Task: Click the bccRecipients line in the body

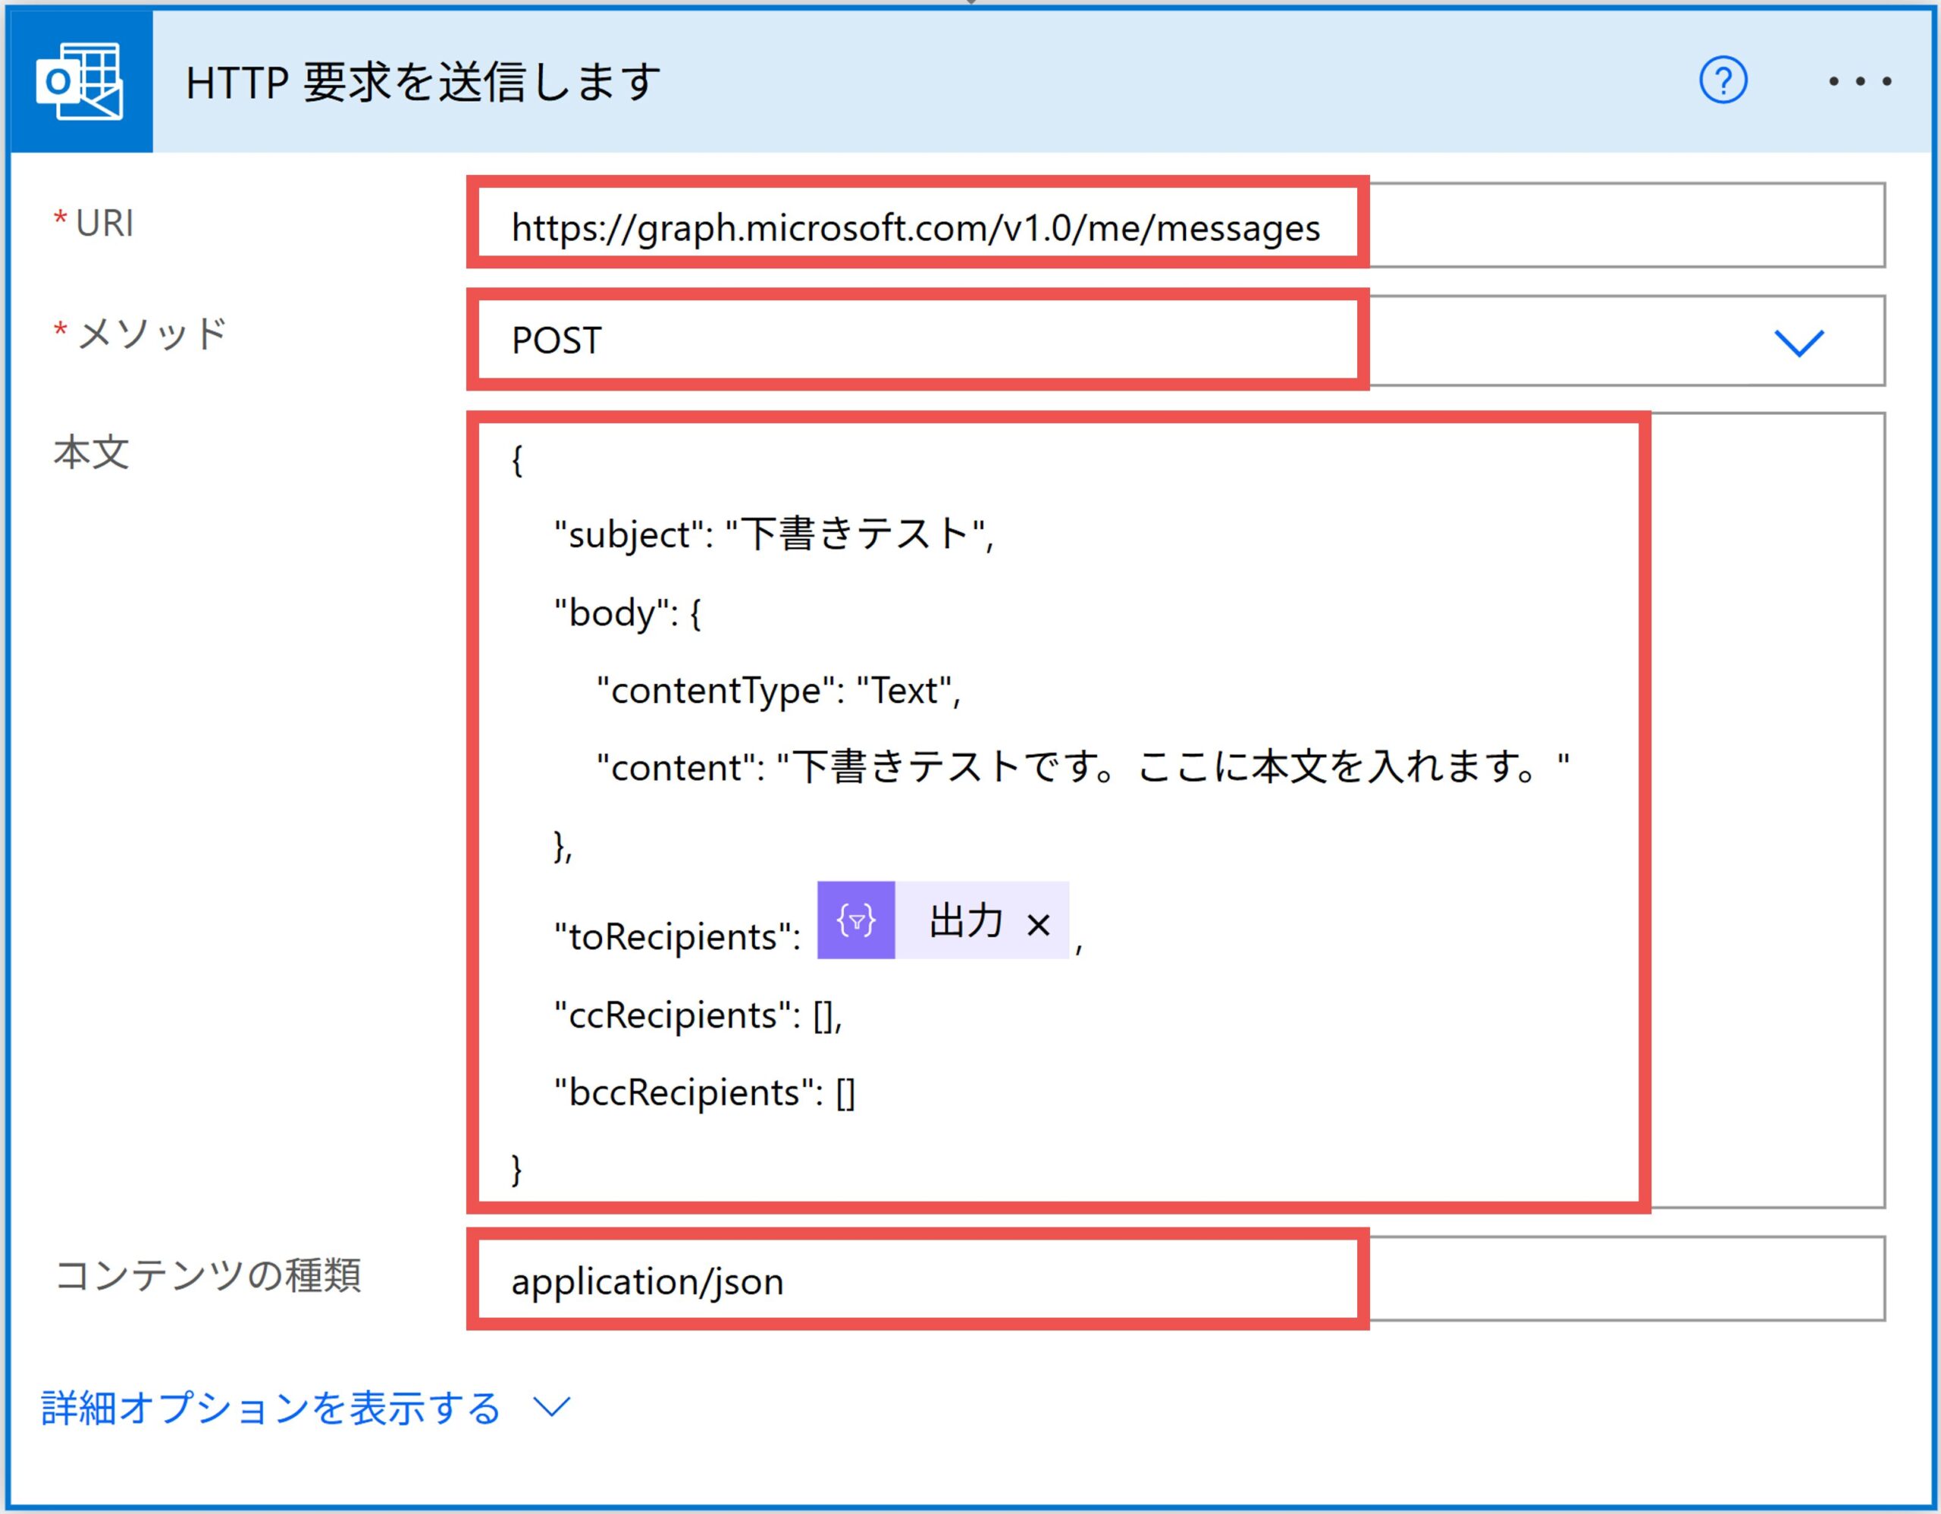Action: tap(704, 1092)
